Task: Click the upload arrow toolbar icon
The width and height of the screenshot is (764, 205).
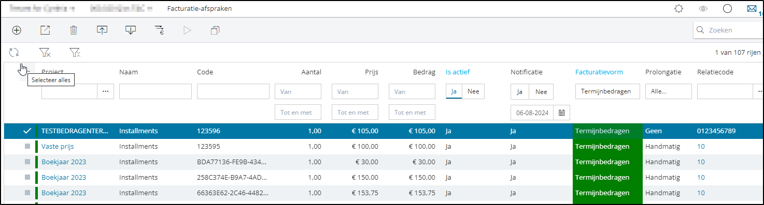Action: pyautogui.click(x=102, y=30)
